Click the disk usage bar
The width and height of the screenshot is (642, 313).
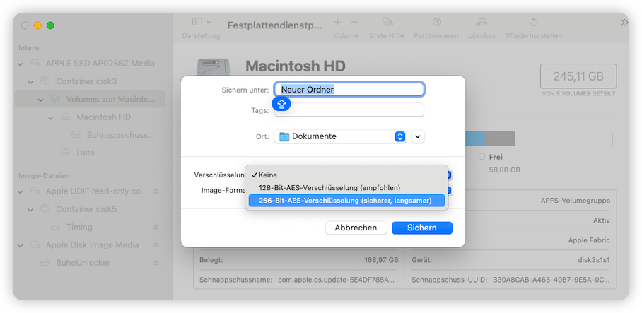pyautogui.click(x=538, y=138)
